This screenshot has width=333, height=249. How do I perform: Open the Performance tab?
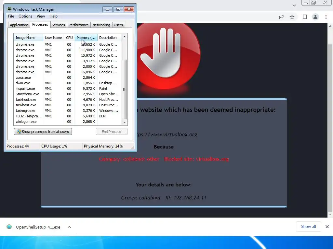point(78,25)
